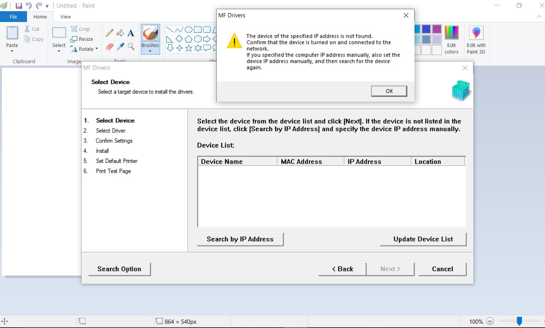Screen dimensions: 545x328
Task: Dismiss the device not found warning with OK
Action: pos(389,91)
